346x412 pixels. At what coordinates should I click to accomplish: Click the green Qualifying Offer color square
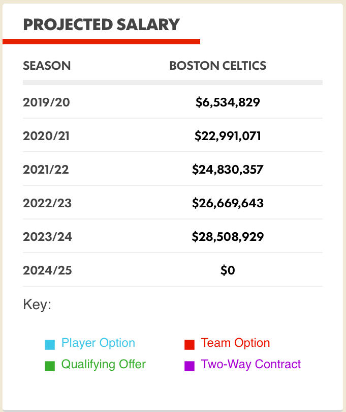pyautogui.click(x=49, y=366)
